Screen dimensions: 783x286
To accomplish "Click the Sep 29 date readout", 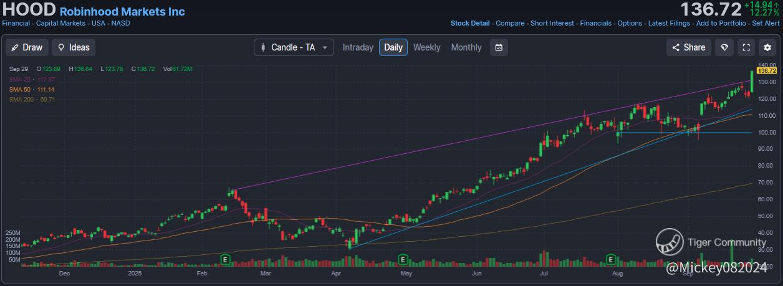I will pyautogui.click(x=19, y=69).
